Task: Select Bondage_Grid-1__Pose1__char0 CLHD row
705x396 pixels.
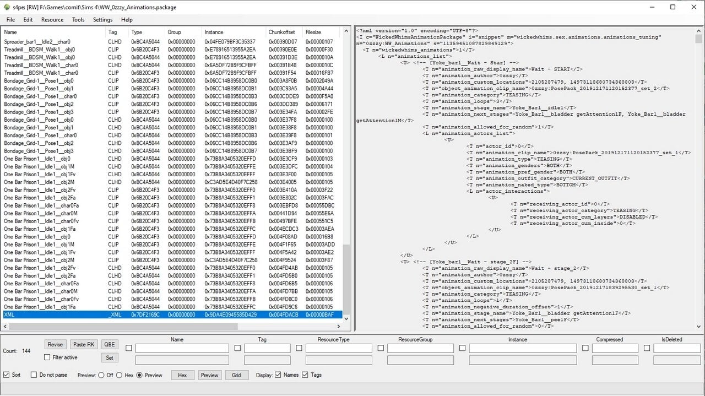Action: (171, 135)
